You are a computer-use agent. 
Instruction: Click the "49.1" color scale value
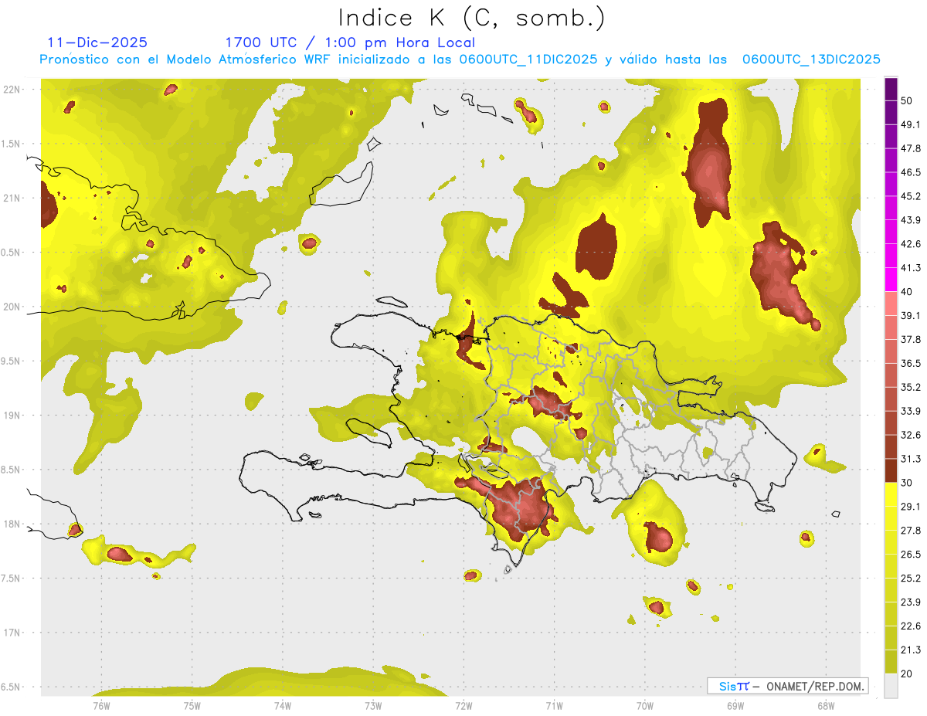coord(911,124)
